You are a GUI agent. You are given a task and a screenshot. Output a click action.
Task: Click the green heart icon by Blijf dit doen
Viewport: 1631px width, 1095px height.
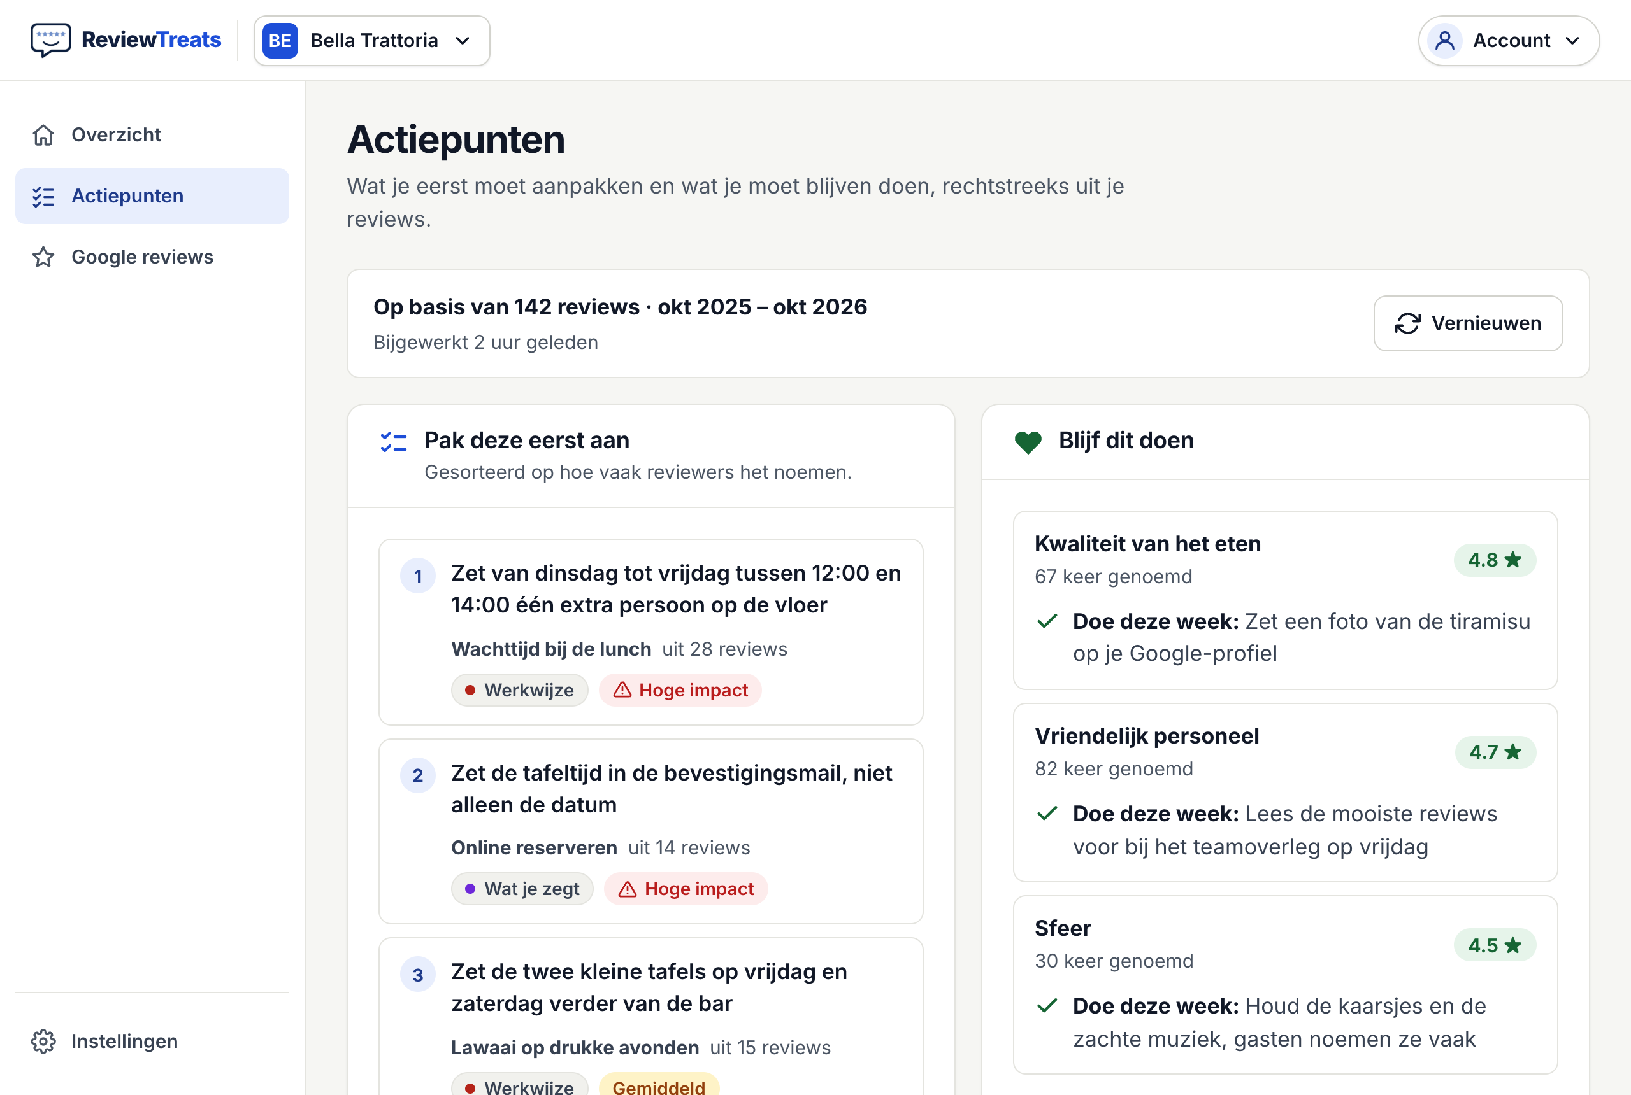pyautogui.click(x=1028, y=442)
